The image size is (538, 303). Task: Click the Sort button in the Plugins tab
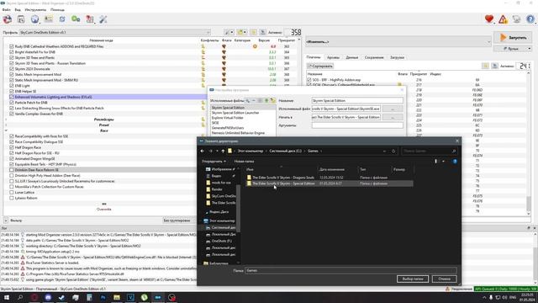tap(320, 66)
